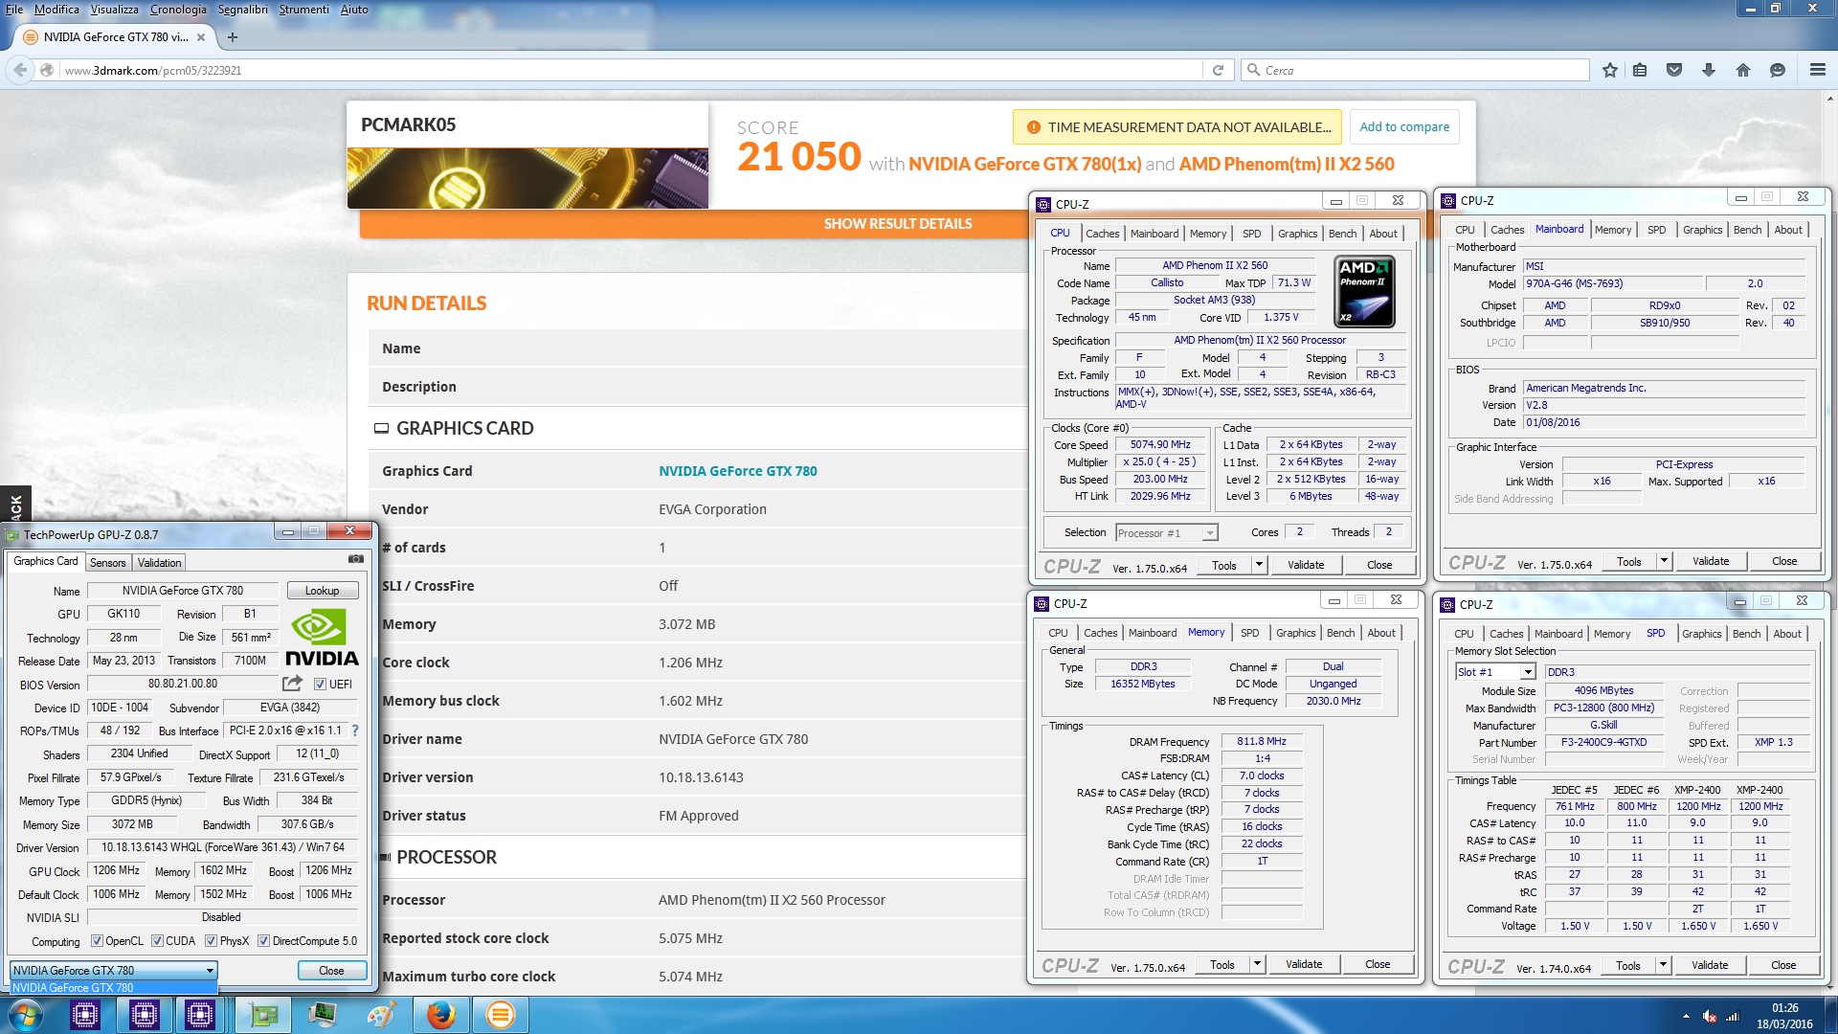Open the Segnalibri menu

click(242, 10)
